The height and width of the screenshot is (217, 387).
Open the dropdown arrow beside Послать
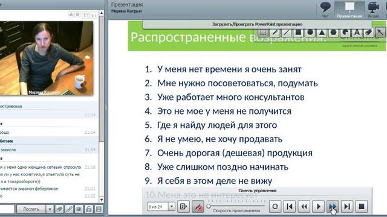coord(50,209)
